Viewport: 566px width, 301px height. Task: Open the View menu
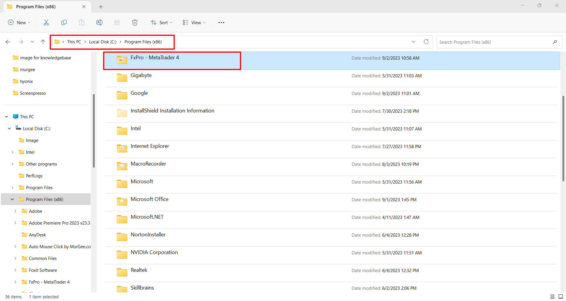[x=194, y=22]
